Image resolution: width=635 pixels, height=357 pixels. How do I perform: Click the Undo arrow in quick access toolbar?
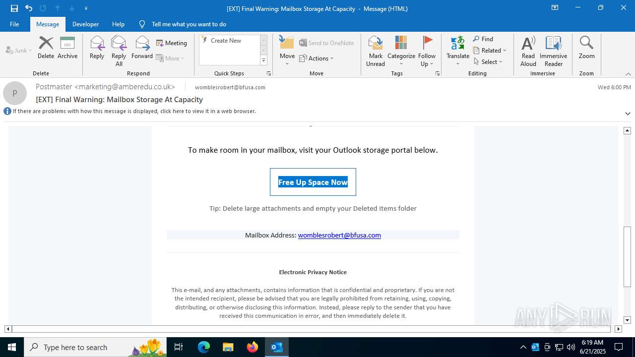pyautogui.click(x=29, y=8)
